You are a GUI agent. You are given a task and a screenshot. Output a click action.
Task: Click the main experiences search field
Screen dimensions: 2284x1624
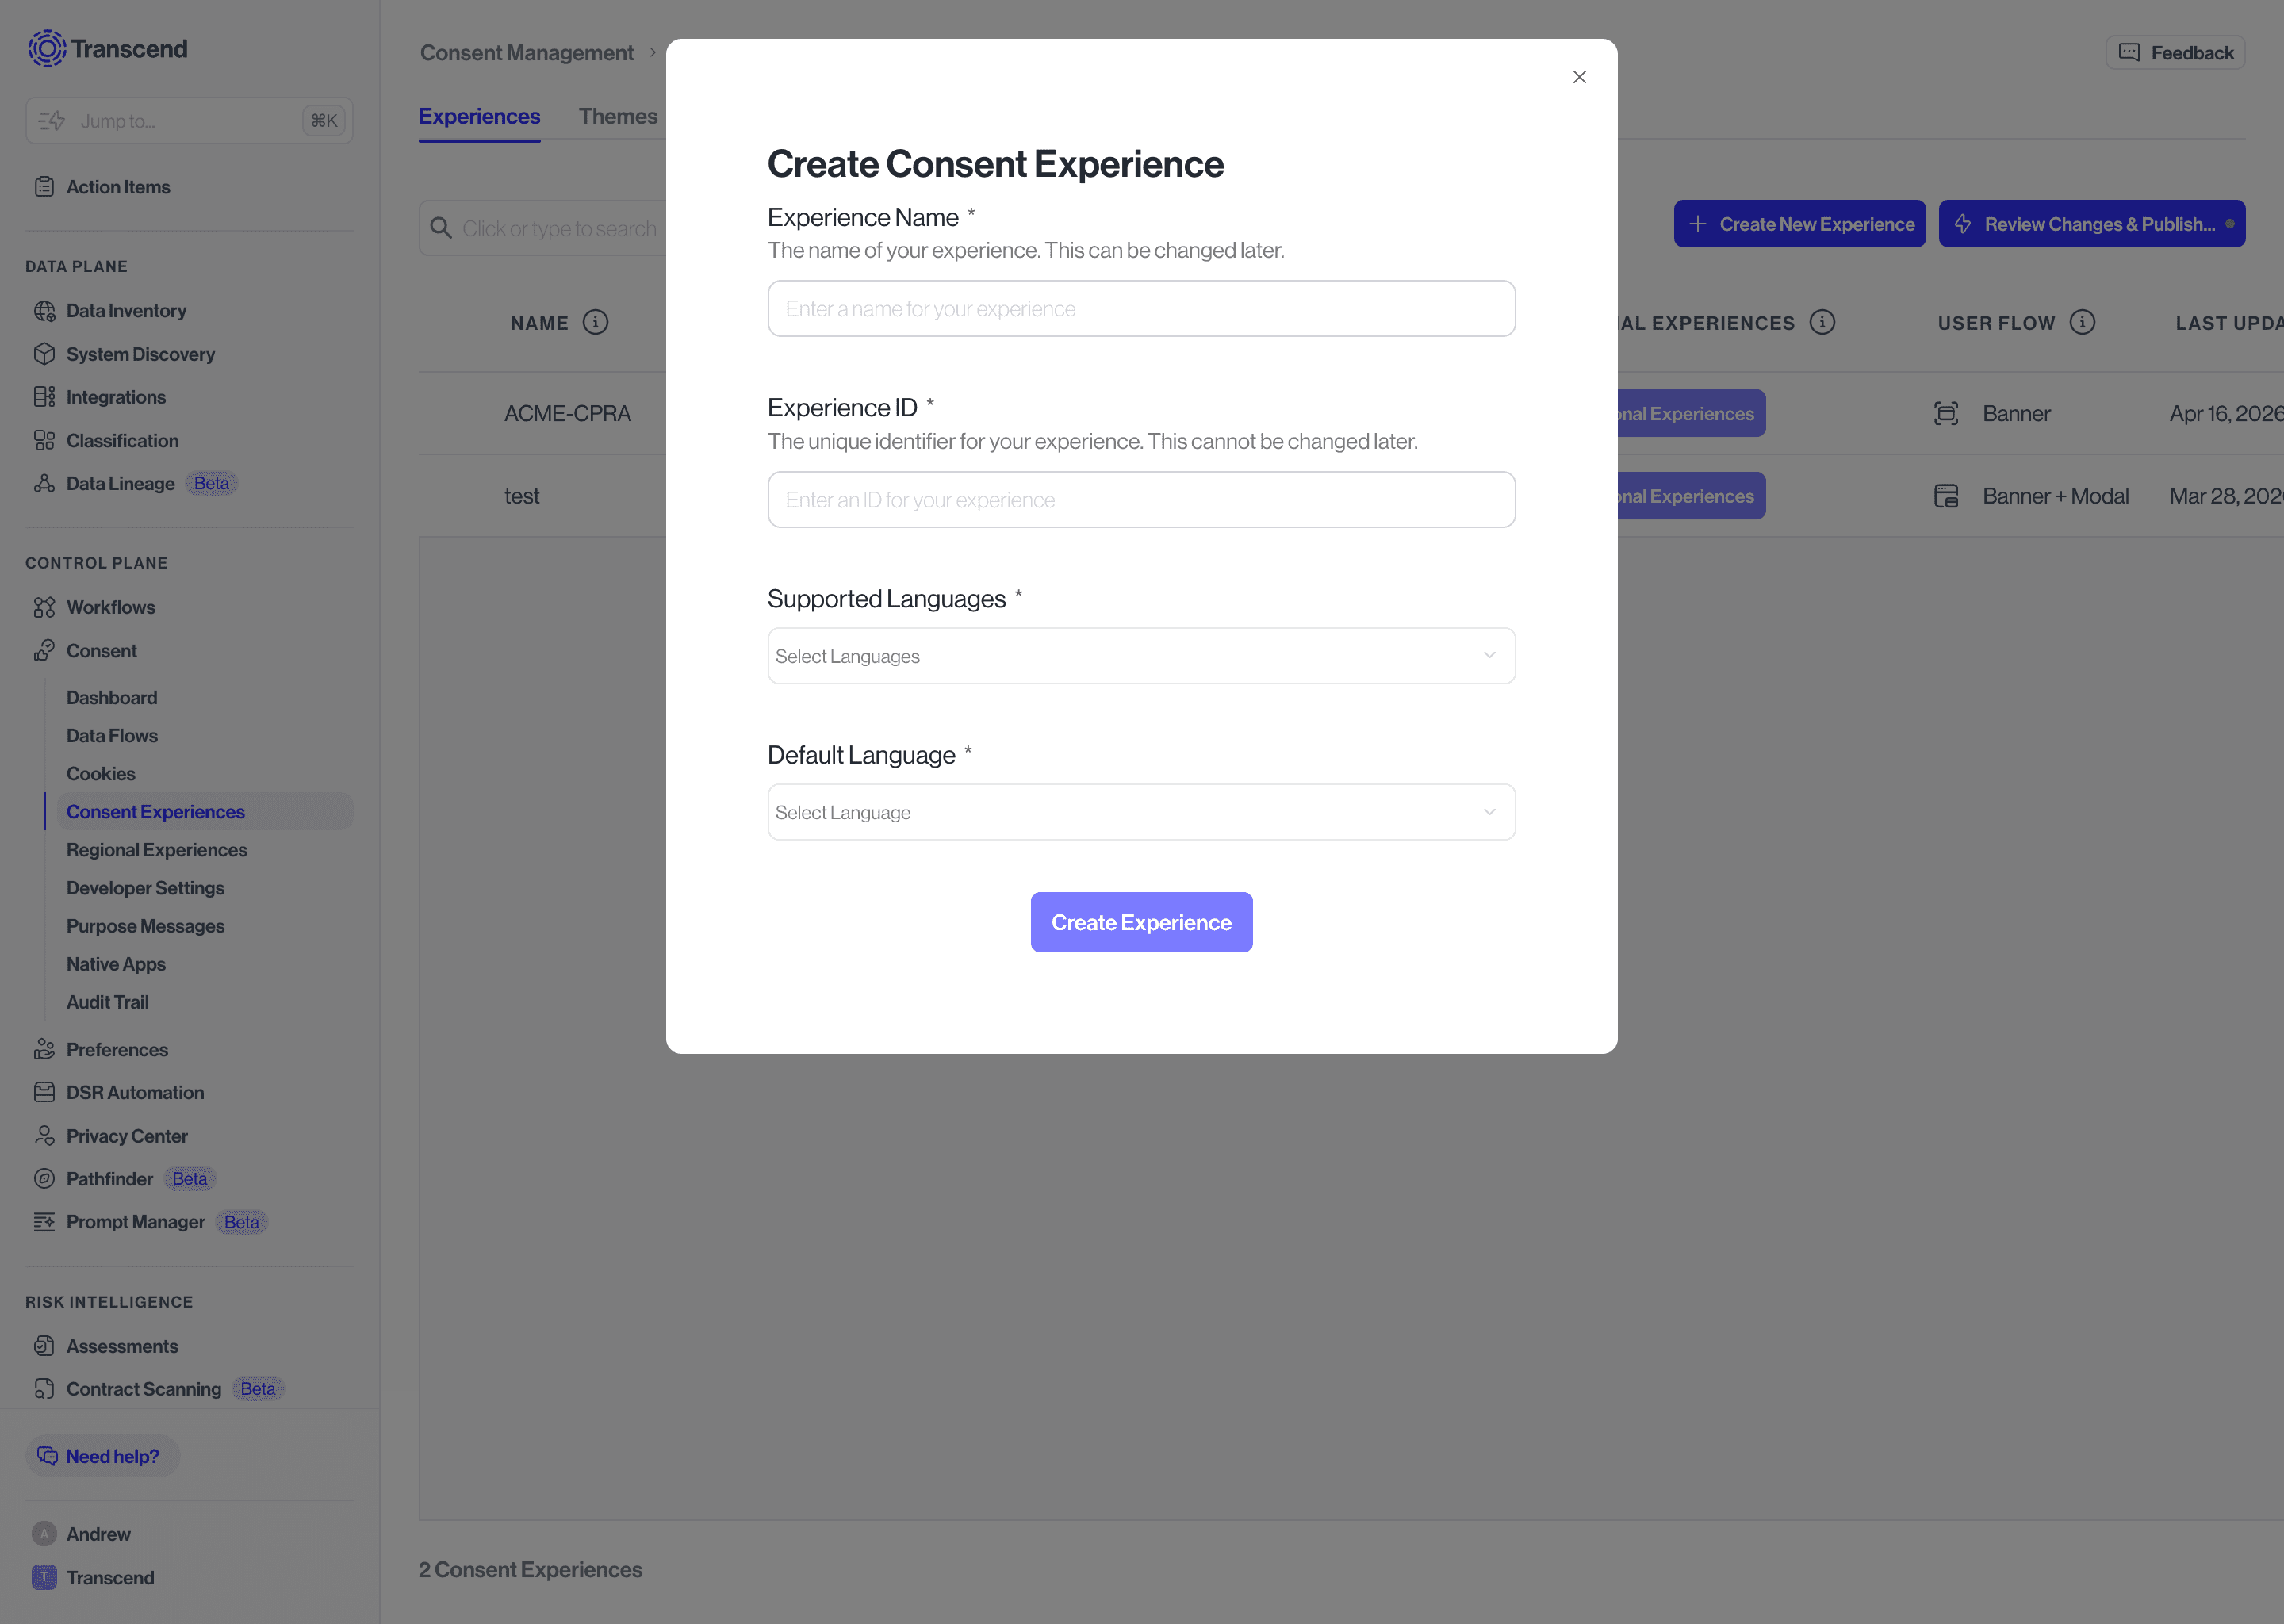[543, 228]
